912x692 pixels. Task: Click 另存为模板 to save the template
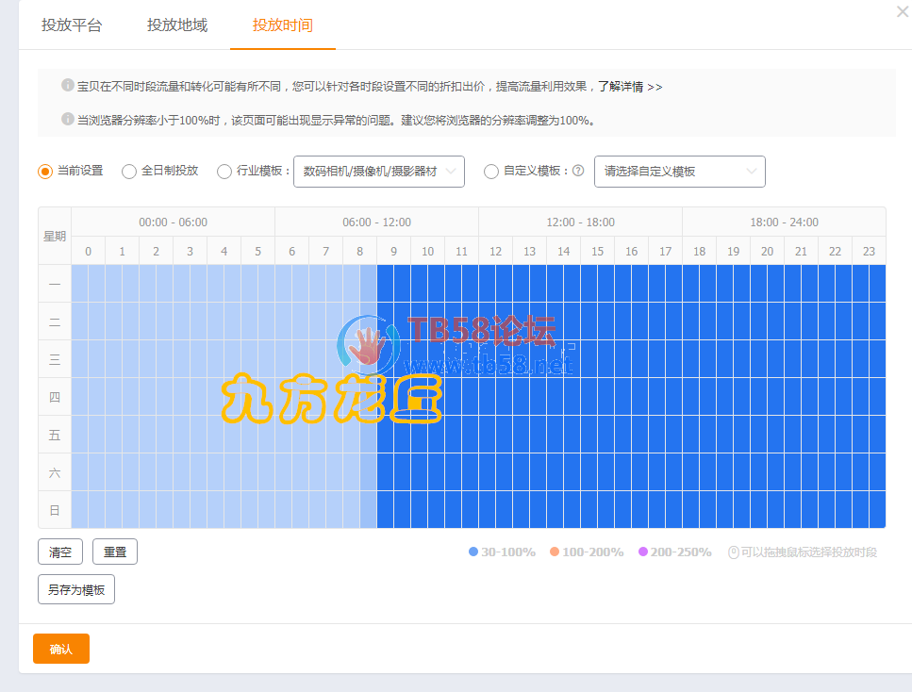tap(76, 589)
